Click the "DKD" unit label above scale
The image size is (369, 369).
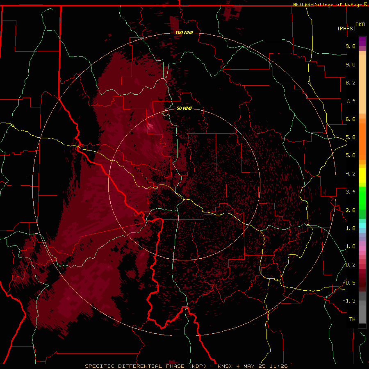coord(360,25)
